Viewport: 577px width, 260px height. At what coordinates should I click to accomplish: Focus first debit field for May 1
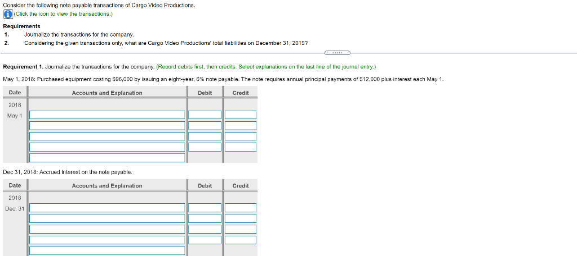click(205, 115)
